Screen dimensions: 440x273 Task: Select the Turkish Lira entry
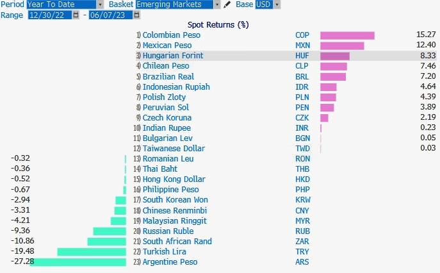click(165, 252)
